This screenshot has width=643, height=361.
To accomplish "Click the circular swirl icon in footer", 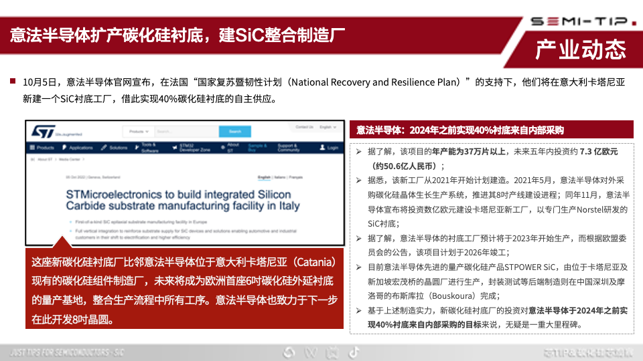I will (x=289, y=352).
